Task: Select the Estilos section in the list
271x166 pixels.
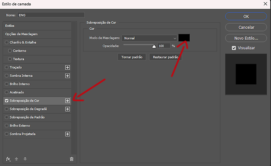Action: [37, 26]
